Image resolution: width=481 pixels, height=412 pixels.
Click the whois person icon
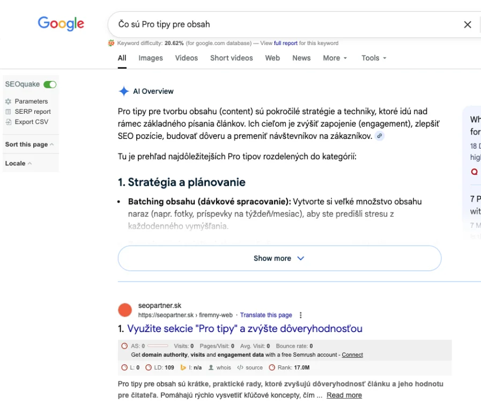point(211,367)
